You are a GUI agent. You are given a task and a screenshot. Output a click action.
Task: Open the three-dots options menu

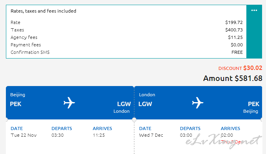tap(254, 10)
